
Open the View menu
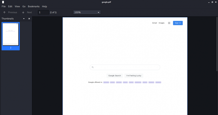17,7
